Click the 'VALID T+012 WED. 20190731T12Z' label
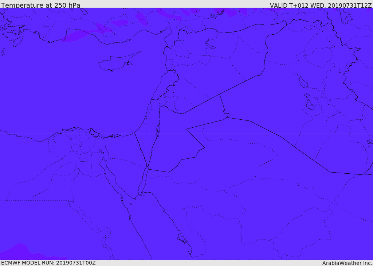 pos(321,5)
